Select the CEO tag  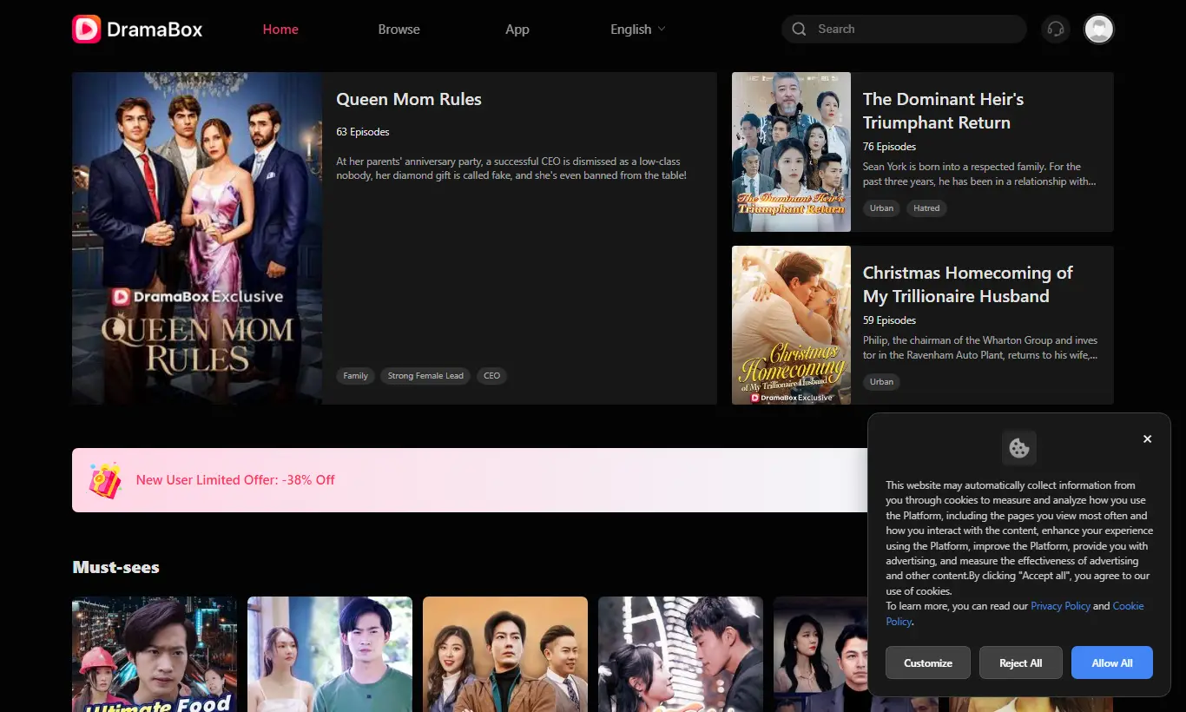coord(492,376)
